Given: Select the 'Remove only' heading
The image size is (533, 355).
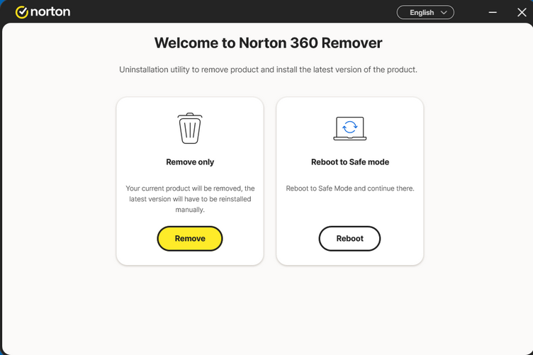Looking at the screenshot, I should pos(190,162).
